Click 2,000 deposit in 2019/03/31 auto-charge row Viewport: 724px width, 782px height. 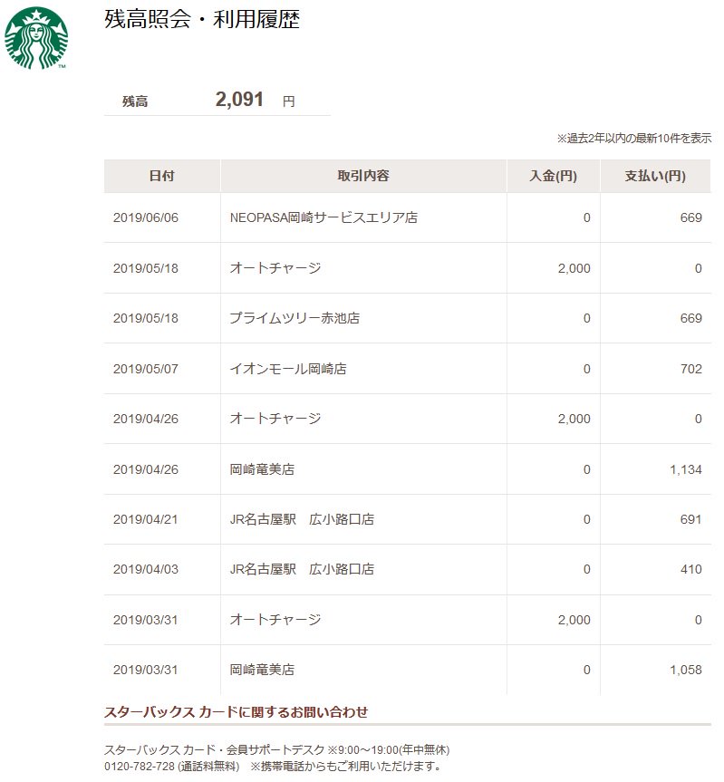coord(574,620)
